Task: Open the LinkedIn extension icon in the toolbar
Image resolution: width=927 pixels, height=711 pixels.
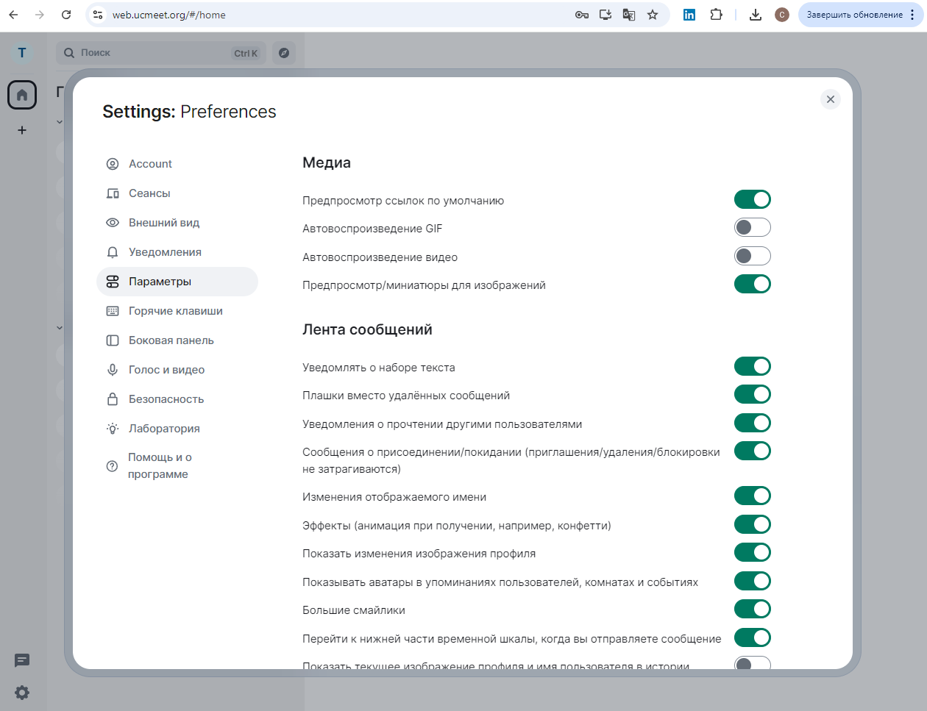Action: click(x=689, y=14)
